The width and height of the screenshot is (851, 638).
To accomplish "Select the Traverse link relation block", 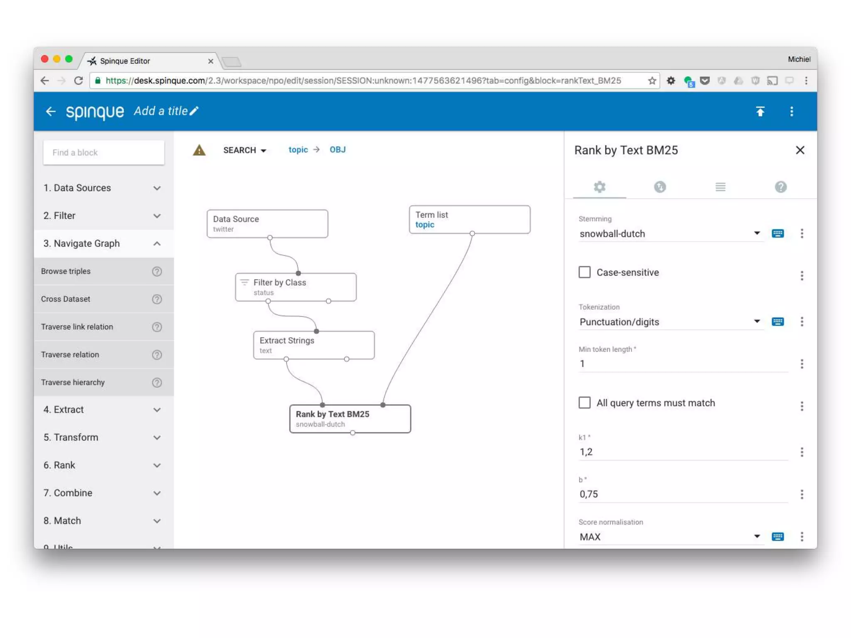I will 103,327.
